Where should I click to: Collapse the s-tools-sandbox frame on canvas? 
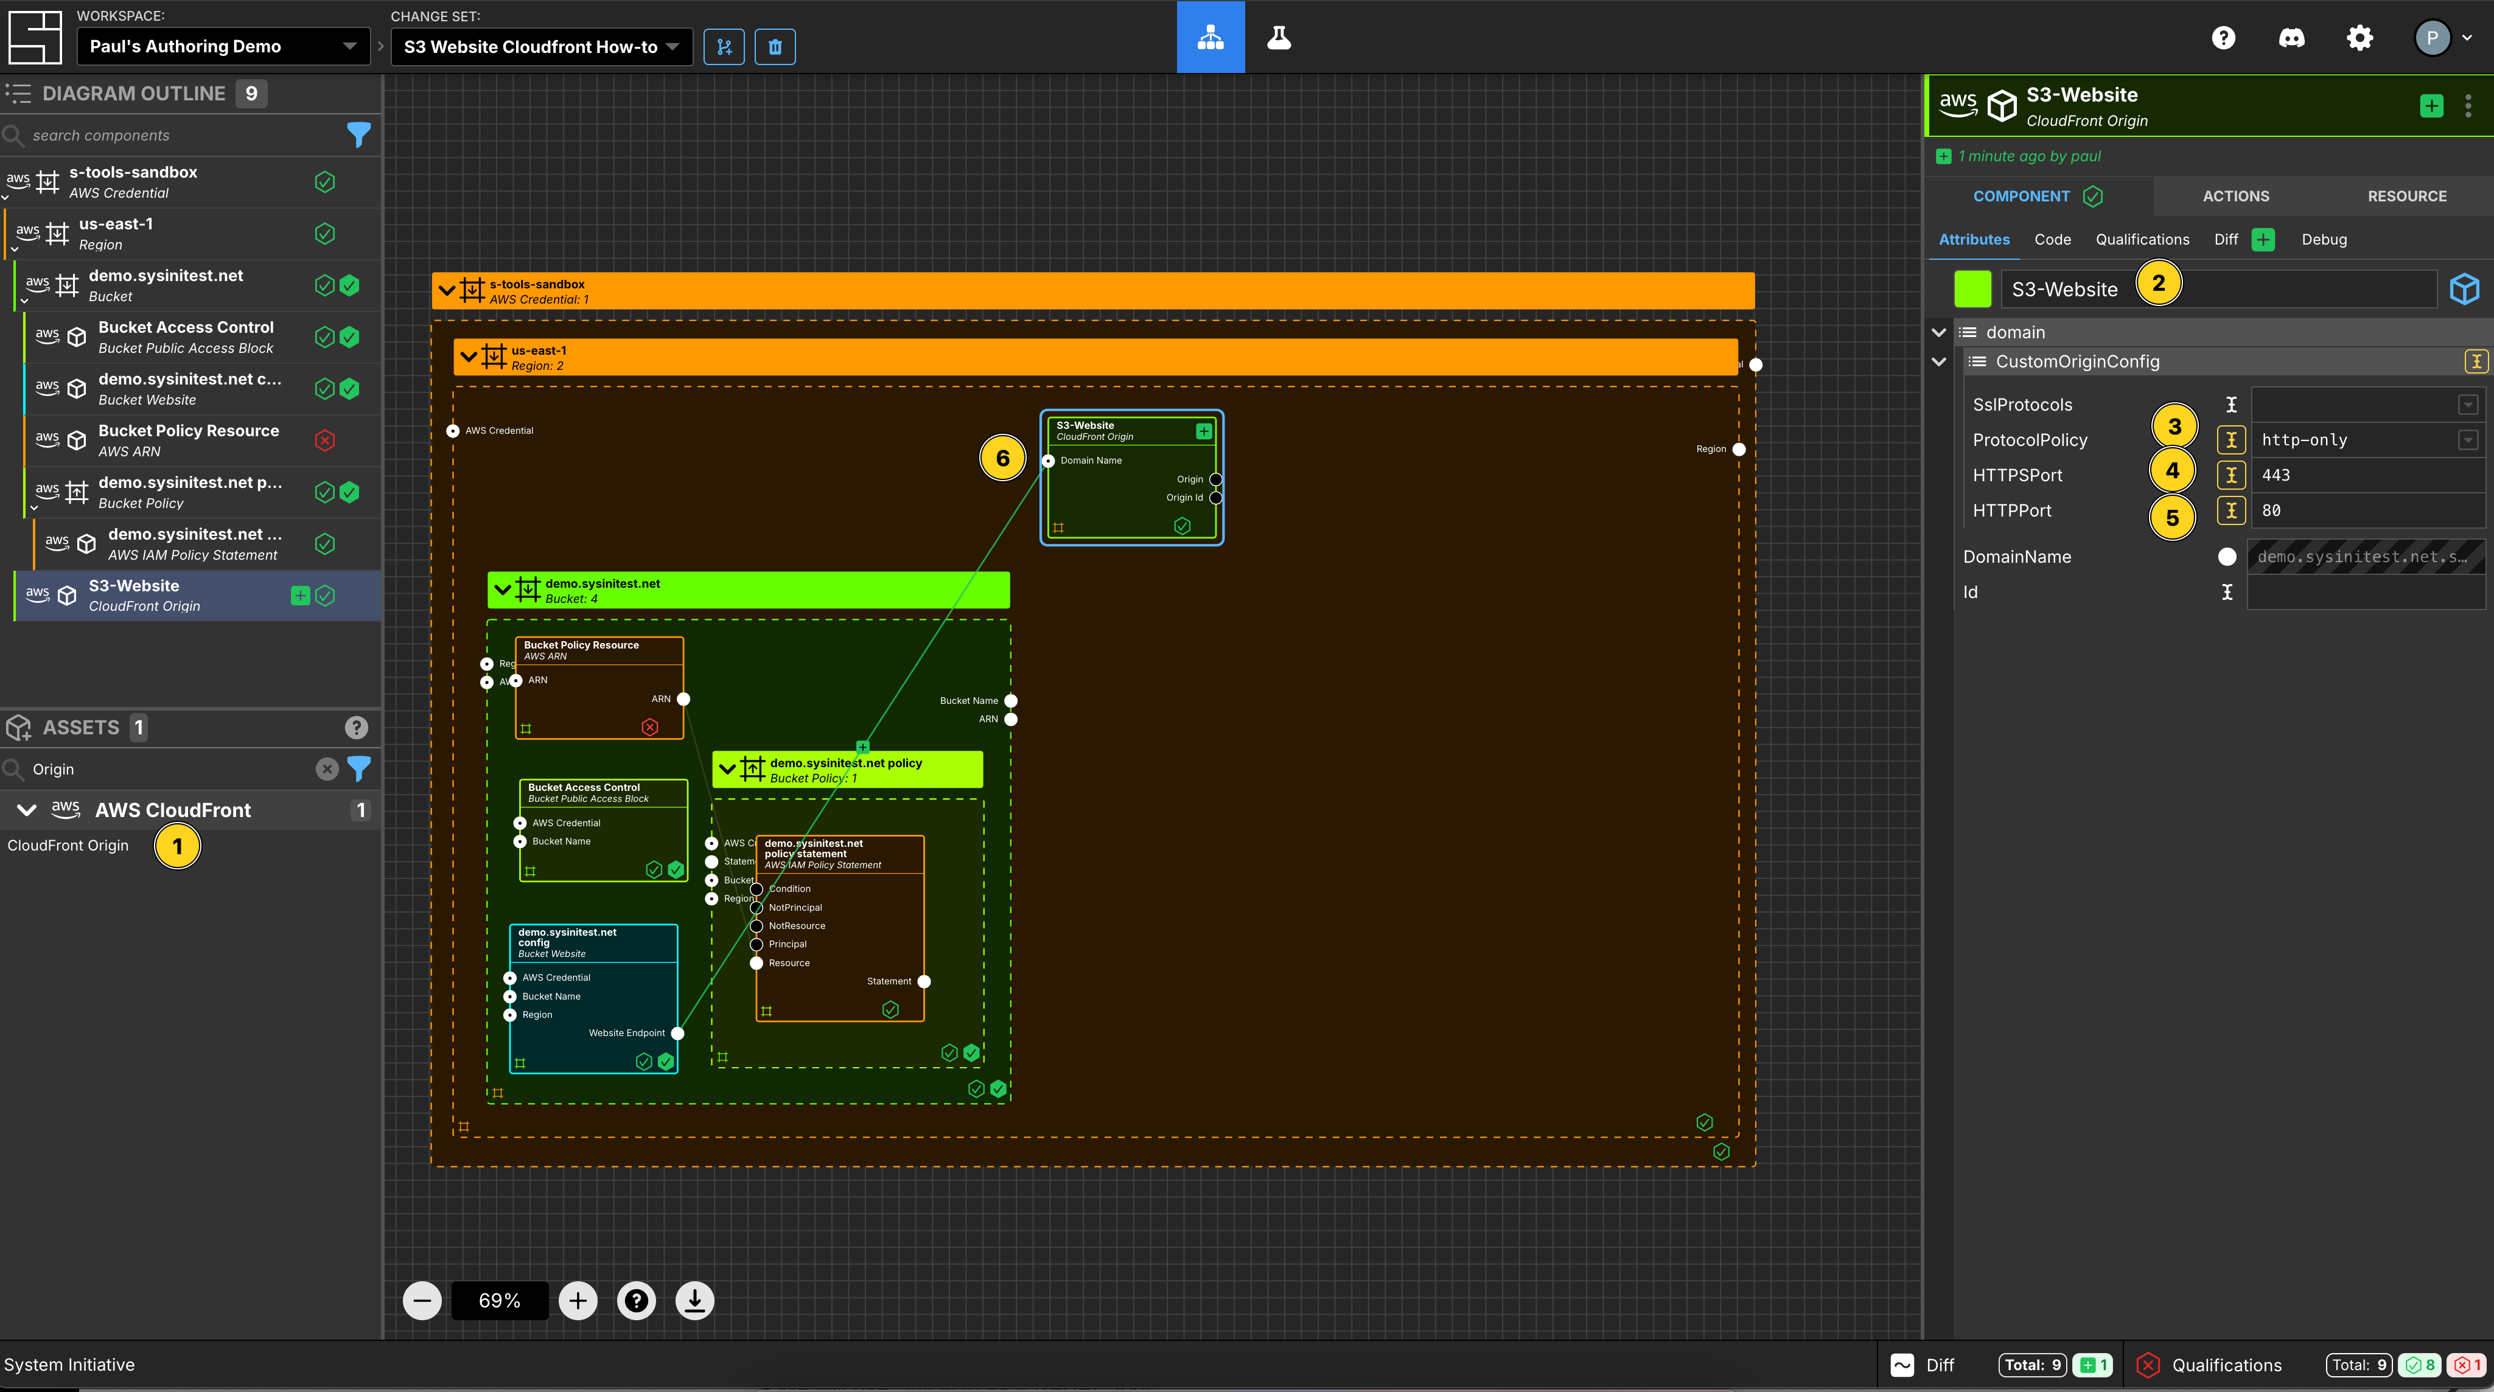tap(446, 290)
